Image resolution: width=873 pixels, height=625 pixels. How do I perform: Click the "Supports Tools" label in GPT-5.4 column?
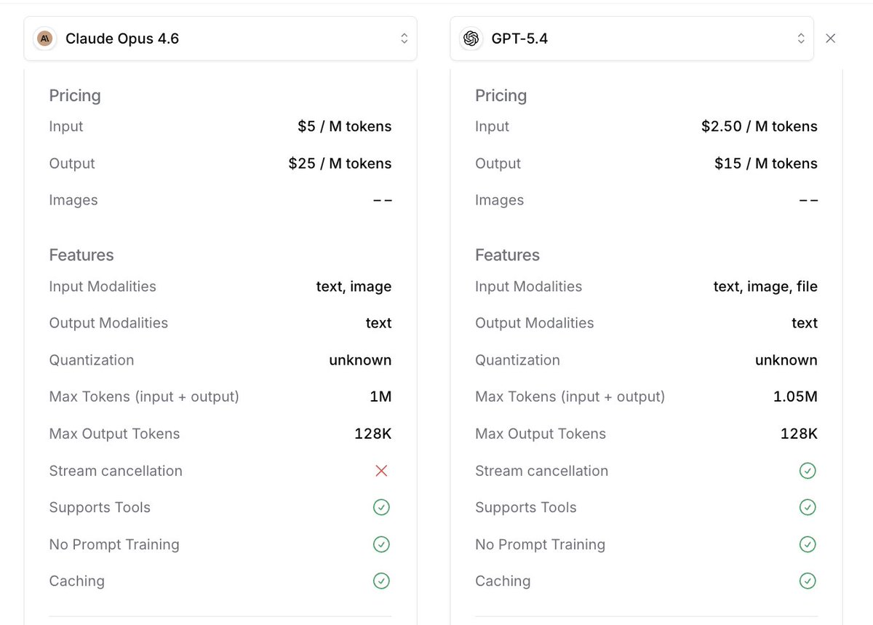pos(526,507)
